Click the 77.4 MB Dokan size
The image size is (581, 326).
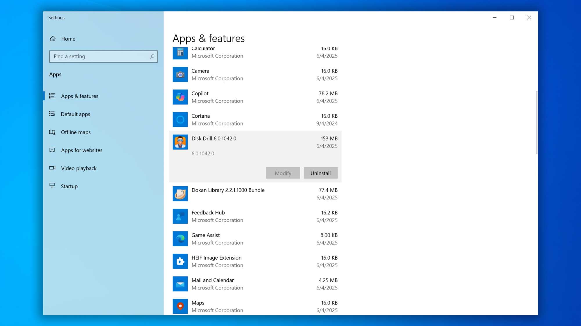[328, 190]
